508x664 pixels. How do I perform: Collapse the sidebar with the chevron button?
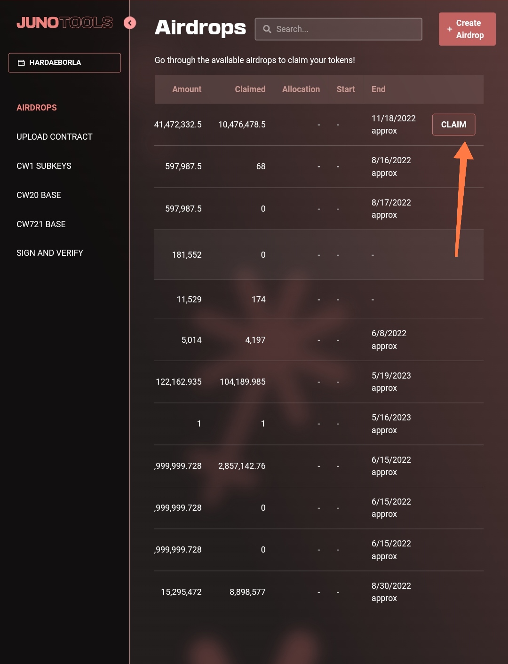coord(130,23)
